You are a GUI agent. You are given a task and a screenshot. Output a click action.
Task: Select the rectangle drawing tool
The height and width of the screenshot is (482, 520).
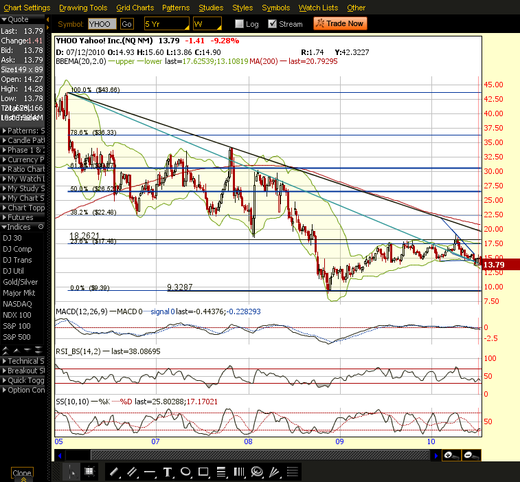click(203, 472)
